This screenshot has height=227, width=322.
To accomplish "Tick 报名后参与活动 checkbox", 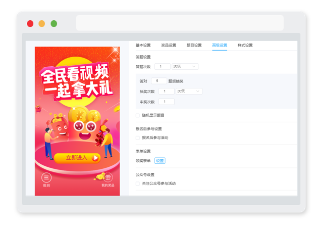I will click(138, 138).
